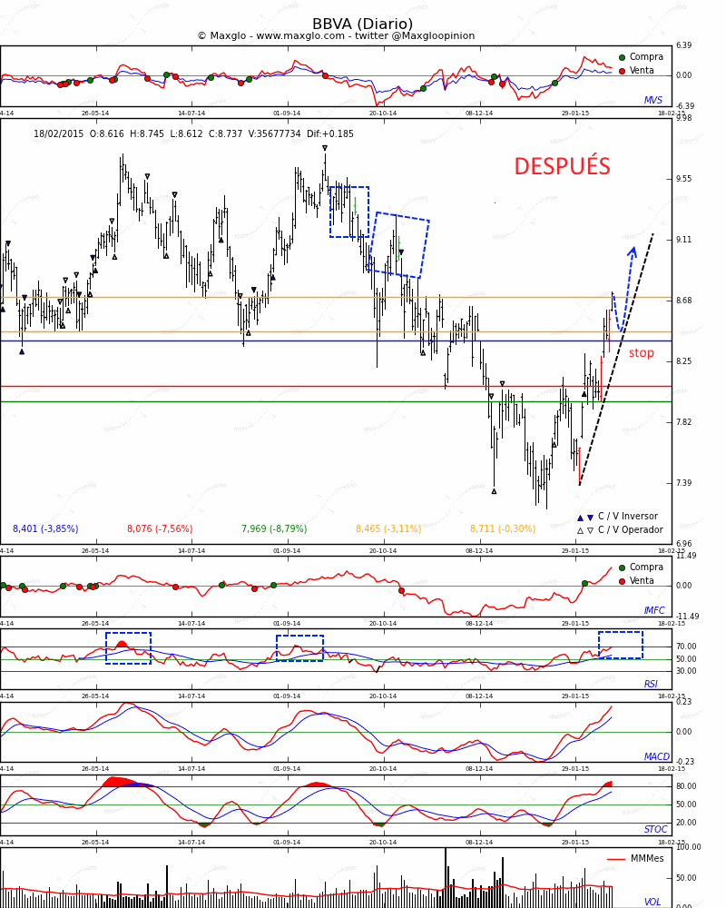
Task: Click the -11.49 value on IMFC axis
Action: [687, 617]
